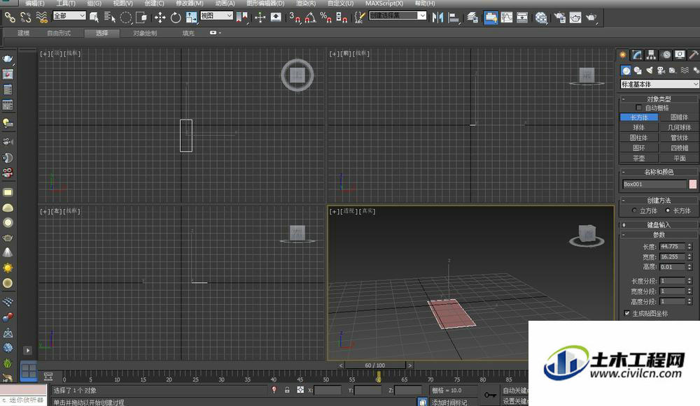Click the 平面 object type button
Screen dimensions: 700x406
click(680, 158)
